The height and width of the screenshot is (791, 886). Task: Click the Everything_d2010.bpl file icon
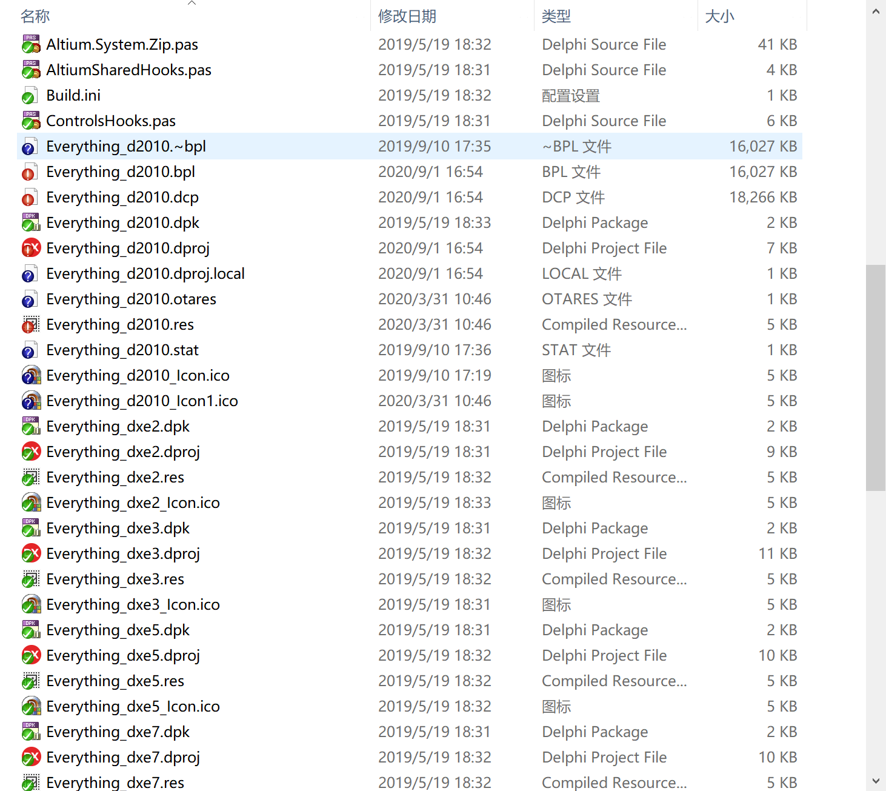29,172
